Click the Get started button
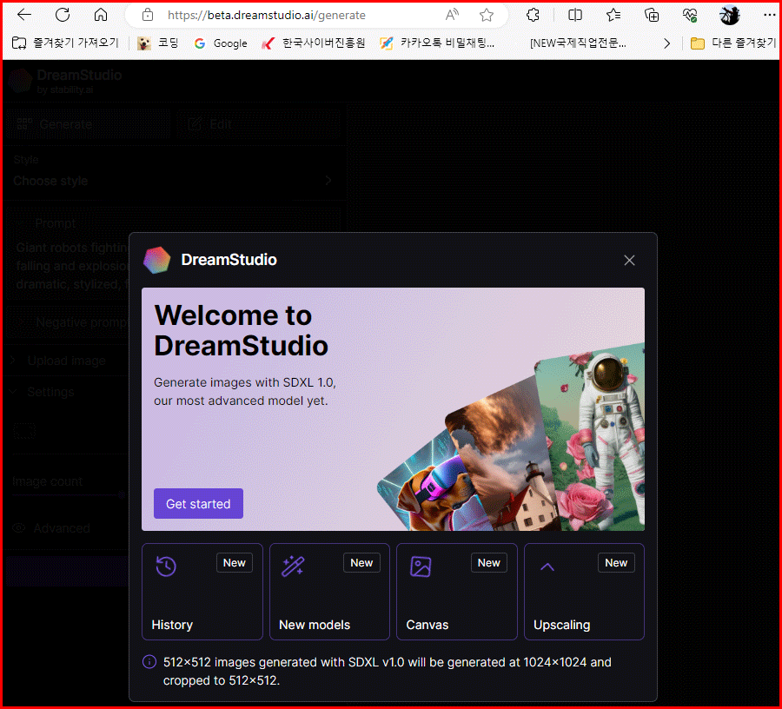782x709 pixels. 198,504
